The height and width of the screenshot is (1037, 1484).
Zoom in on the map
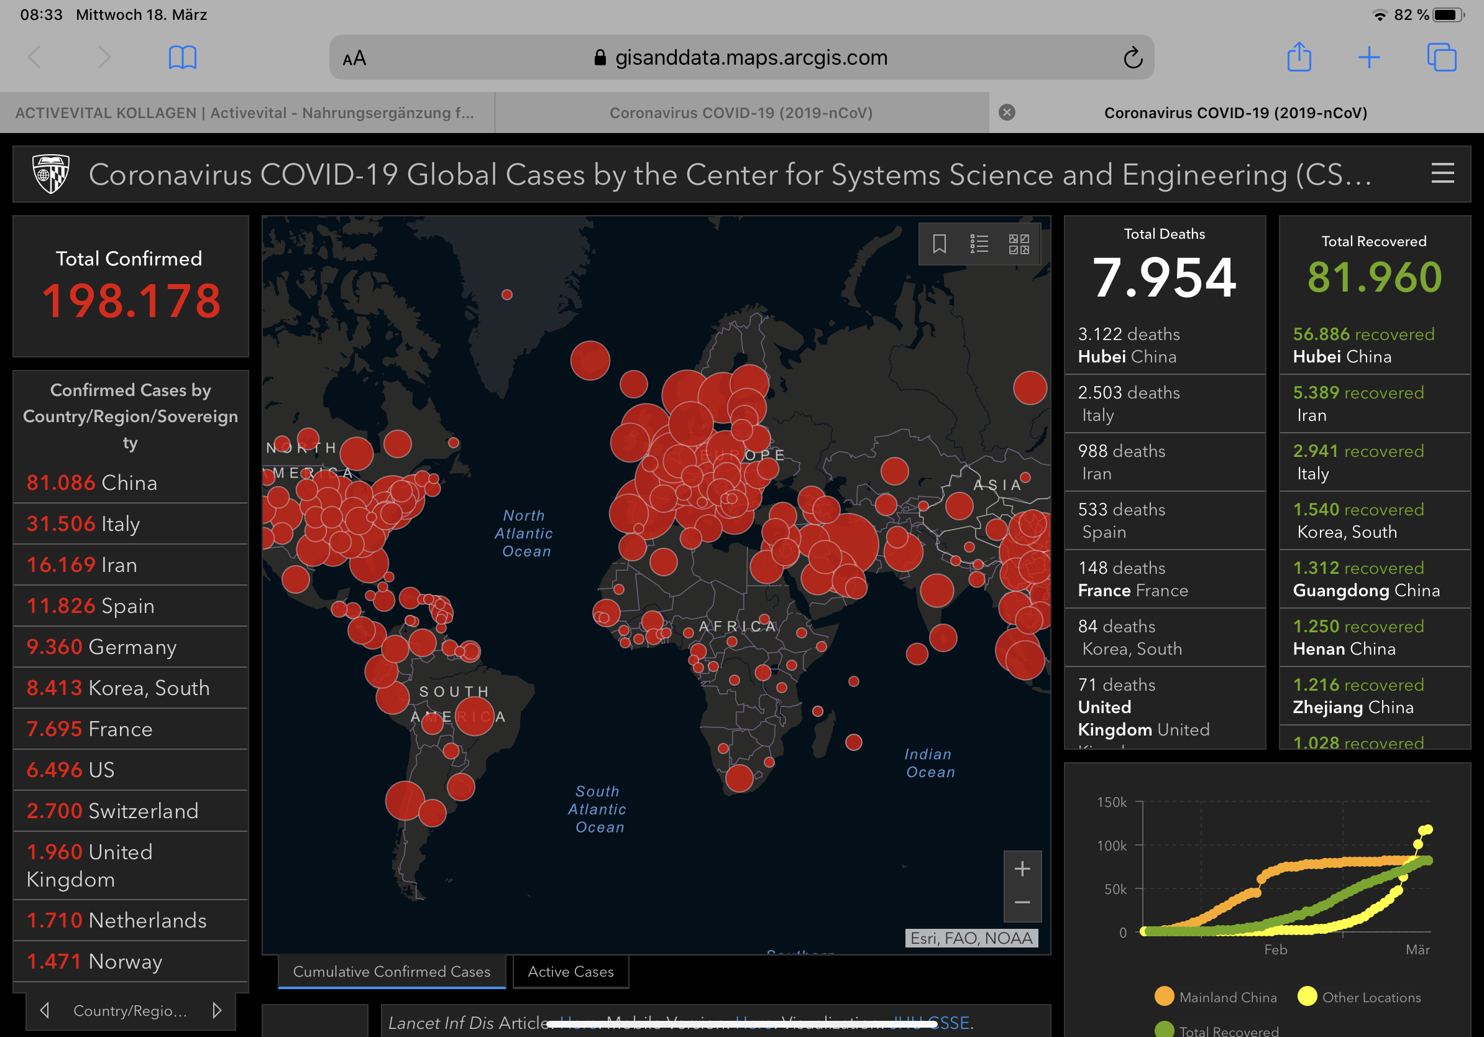pyautogui.click(x=1022, y=869)
